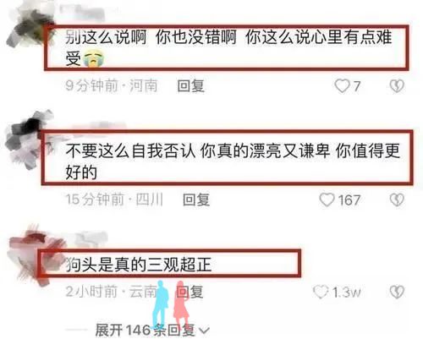Screen dimensions: 423x350
Task: Click the chevron beside 146条回复
Action: click(x=204, y=331)
